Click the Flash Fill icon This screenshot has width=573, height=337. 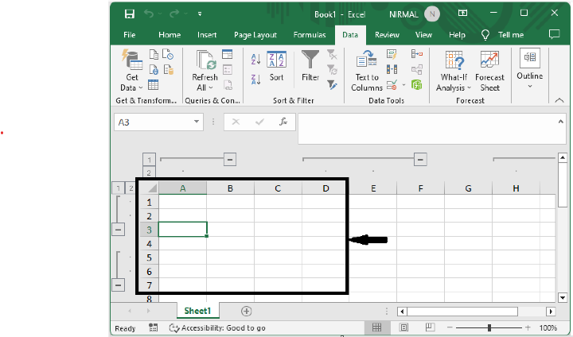(392, 54)
